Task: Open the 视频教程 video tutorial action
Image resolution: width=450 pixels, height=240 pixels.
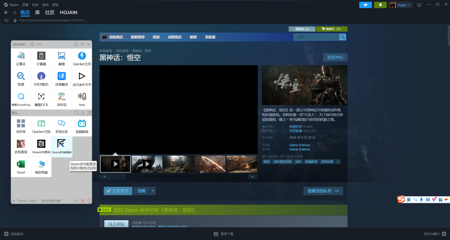Action: pyautogui.click(x=82, y=126)
